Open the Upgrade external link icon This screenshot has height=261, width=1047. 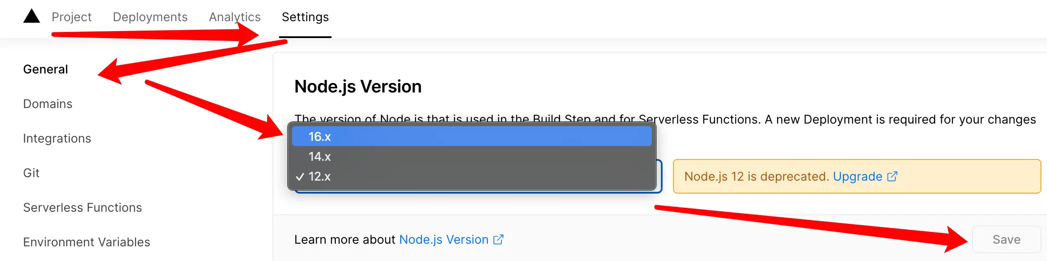(x=892, y=176)
